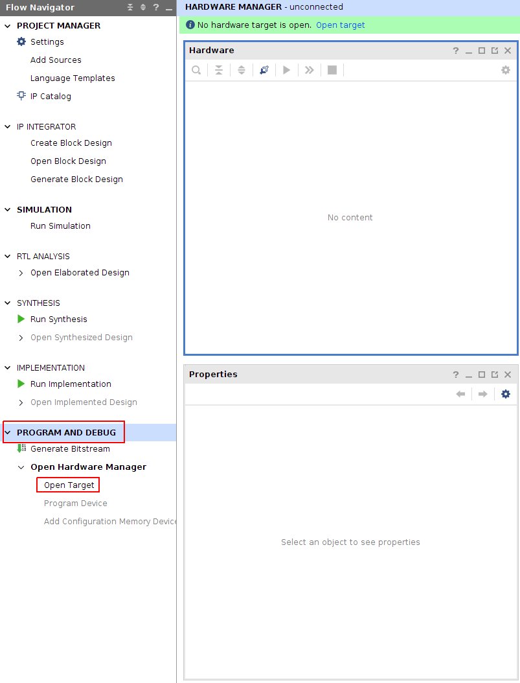Close the Properties panel

click(x=508, y=375)
